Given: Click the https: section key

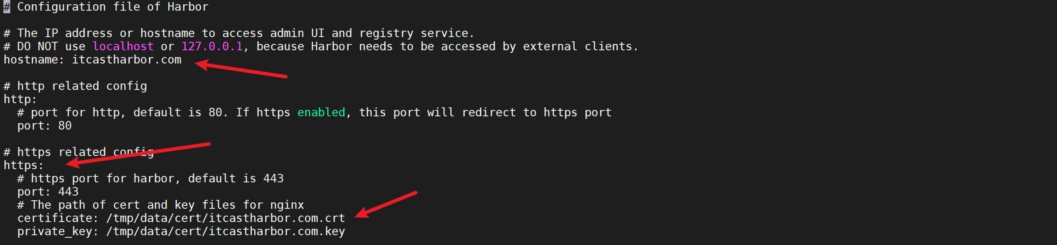Looking at the screenshot, I should tap(23, 165).
